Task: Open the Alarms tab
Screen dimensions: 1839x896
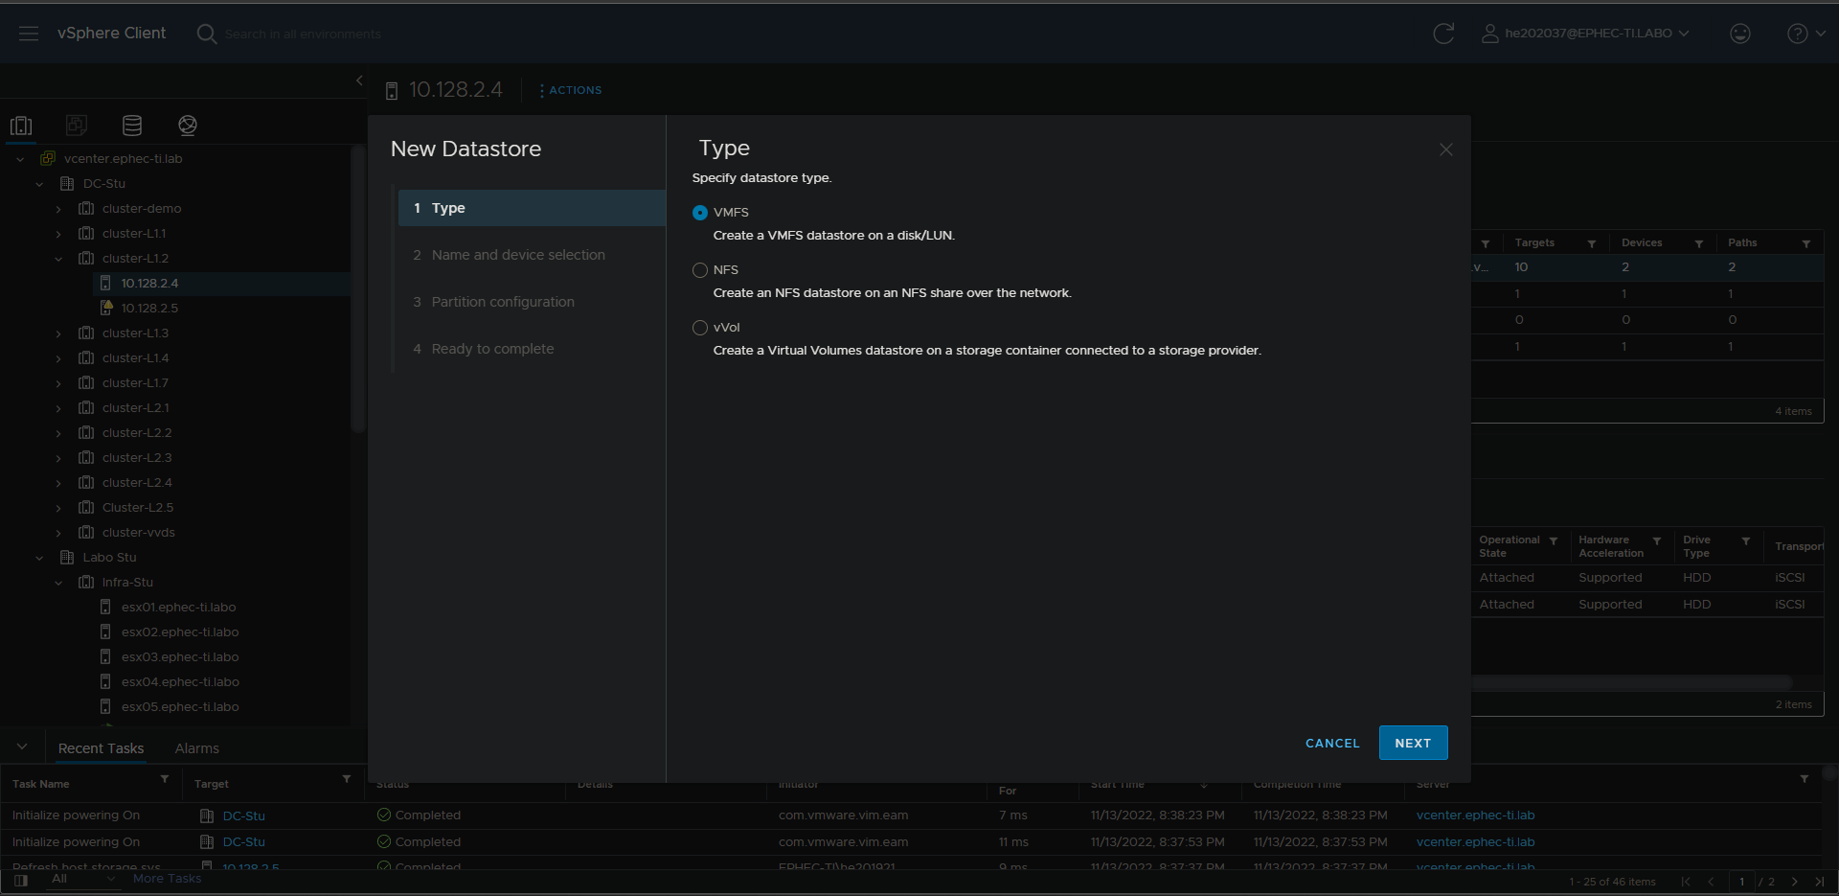Action: [196, 748]
